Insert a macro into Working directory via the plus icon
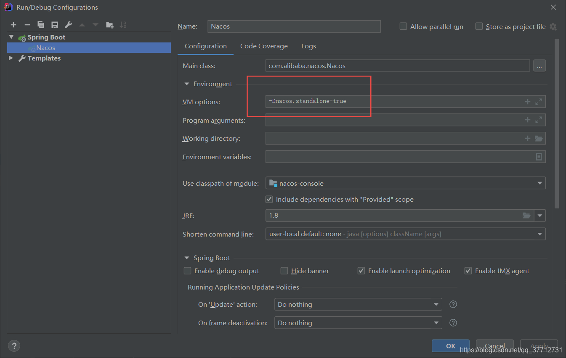Image resolution: width=566 pixels, height=358 pixels. [x=528, y=138]
